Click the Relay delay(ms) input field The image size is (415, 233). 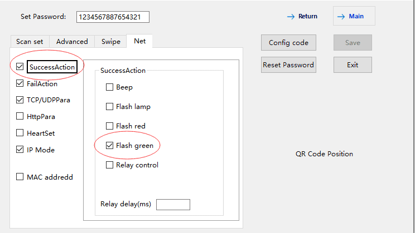pyautogui.click(x=173, y=205)
